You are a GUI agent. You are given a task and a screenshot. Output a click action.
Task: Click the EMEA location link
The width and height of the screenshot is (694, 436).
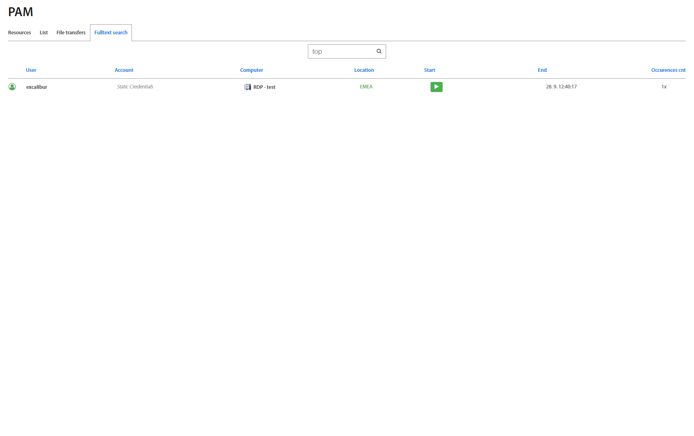366,87
